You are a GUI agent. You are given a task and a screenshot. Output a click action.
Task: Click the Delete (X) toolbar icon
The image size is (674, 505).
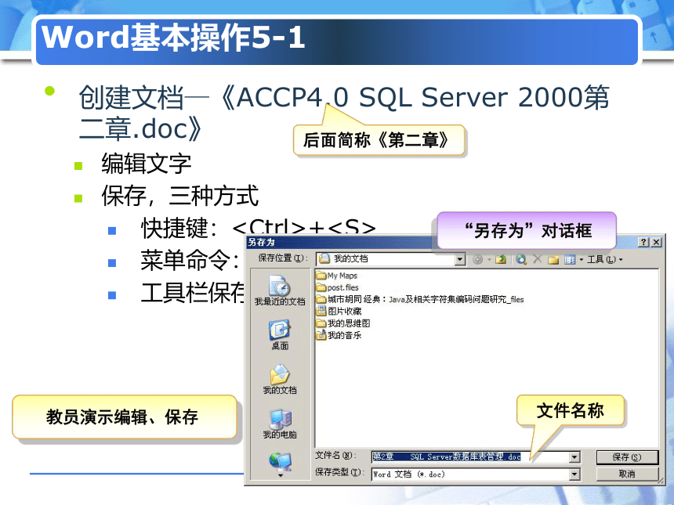tap(538, 259)
